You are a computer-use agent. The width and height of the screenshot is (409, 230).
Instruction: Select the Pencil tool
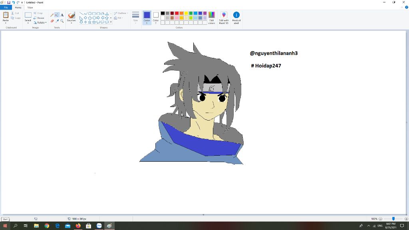click(52, 15)
